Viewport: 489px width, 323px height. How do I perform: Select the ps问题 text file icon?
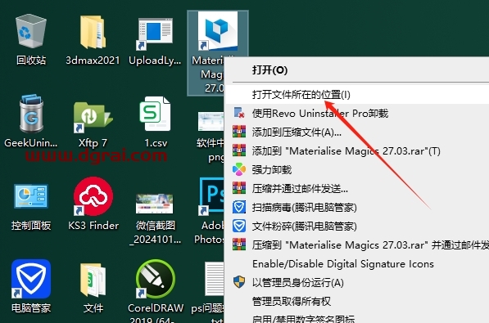coord(214,279)
